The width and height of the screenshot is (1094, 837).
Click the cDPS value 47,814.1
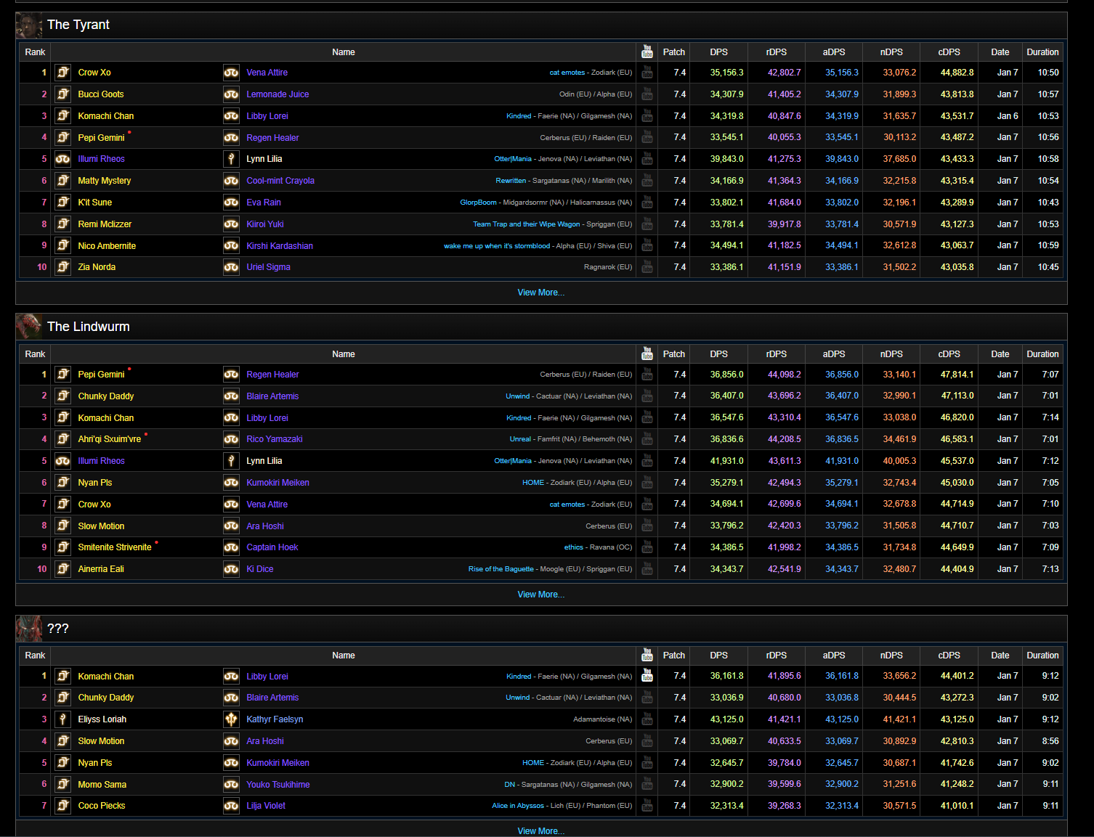[x=957, y=375]
